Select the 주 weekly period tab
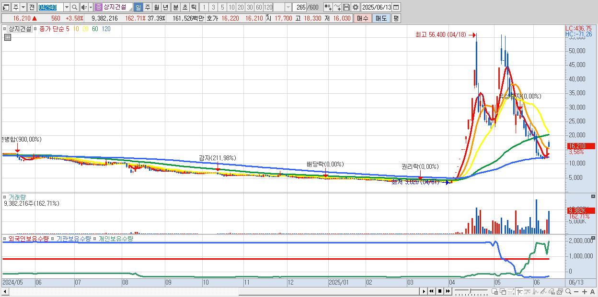Screen dimensions: 598x297 point(147,7)
